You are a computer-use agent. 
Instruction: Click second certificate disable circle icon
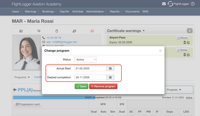(x=188, y=55)
